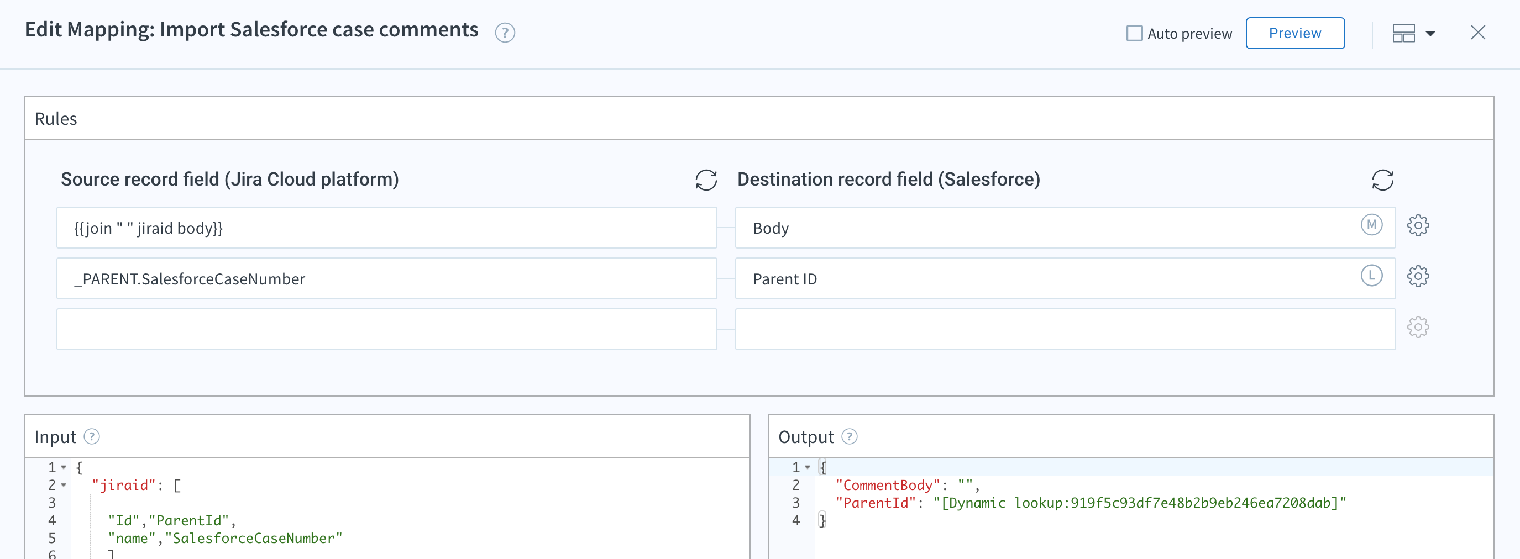Open the layout toggle dropdown arrow
1520x559 pixels.
(x=1430, y=34)
